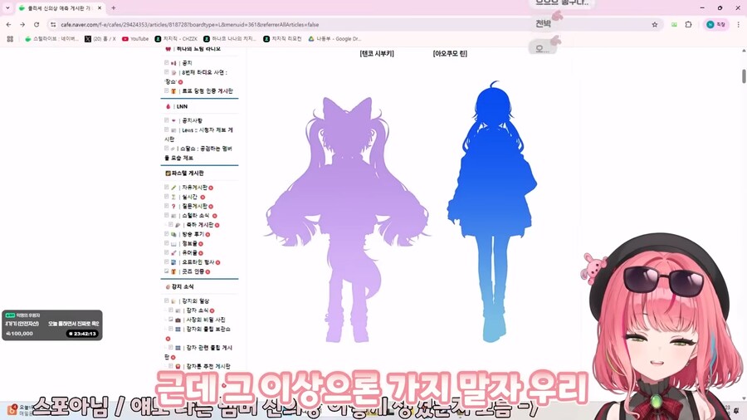Image resolution: width=747 pixels, height=420 pixels.
Task: Bookmark this page with the star icon
Action: (655, 24)
